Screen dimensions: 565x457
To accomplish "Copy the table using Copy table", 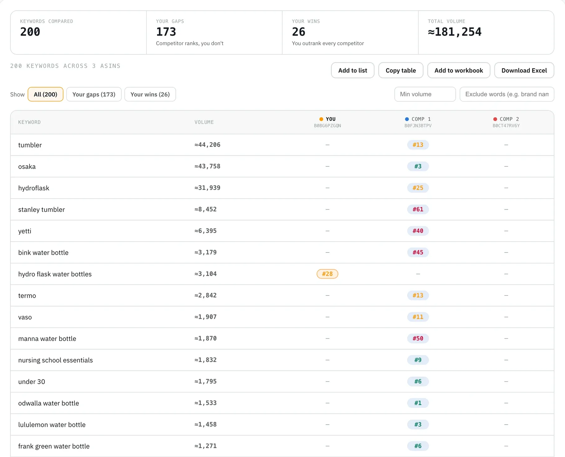I will tap(401, 70).
